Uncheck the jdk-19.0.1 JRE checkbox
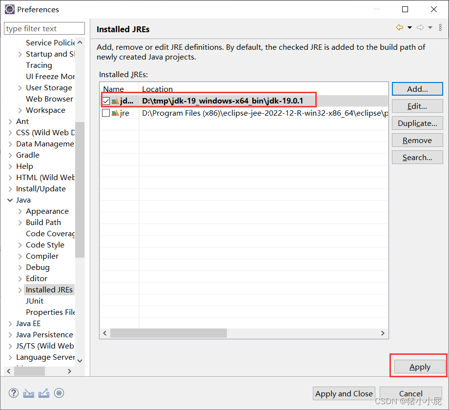449x410 pixels. (x=106, y=101)
